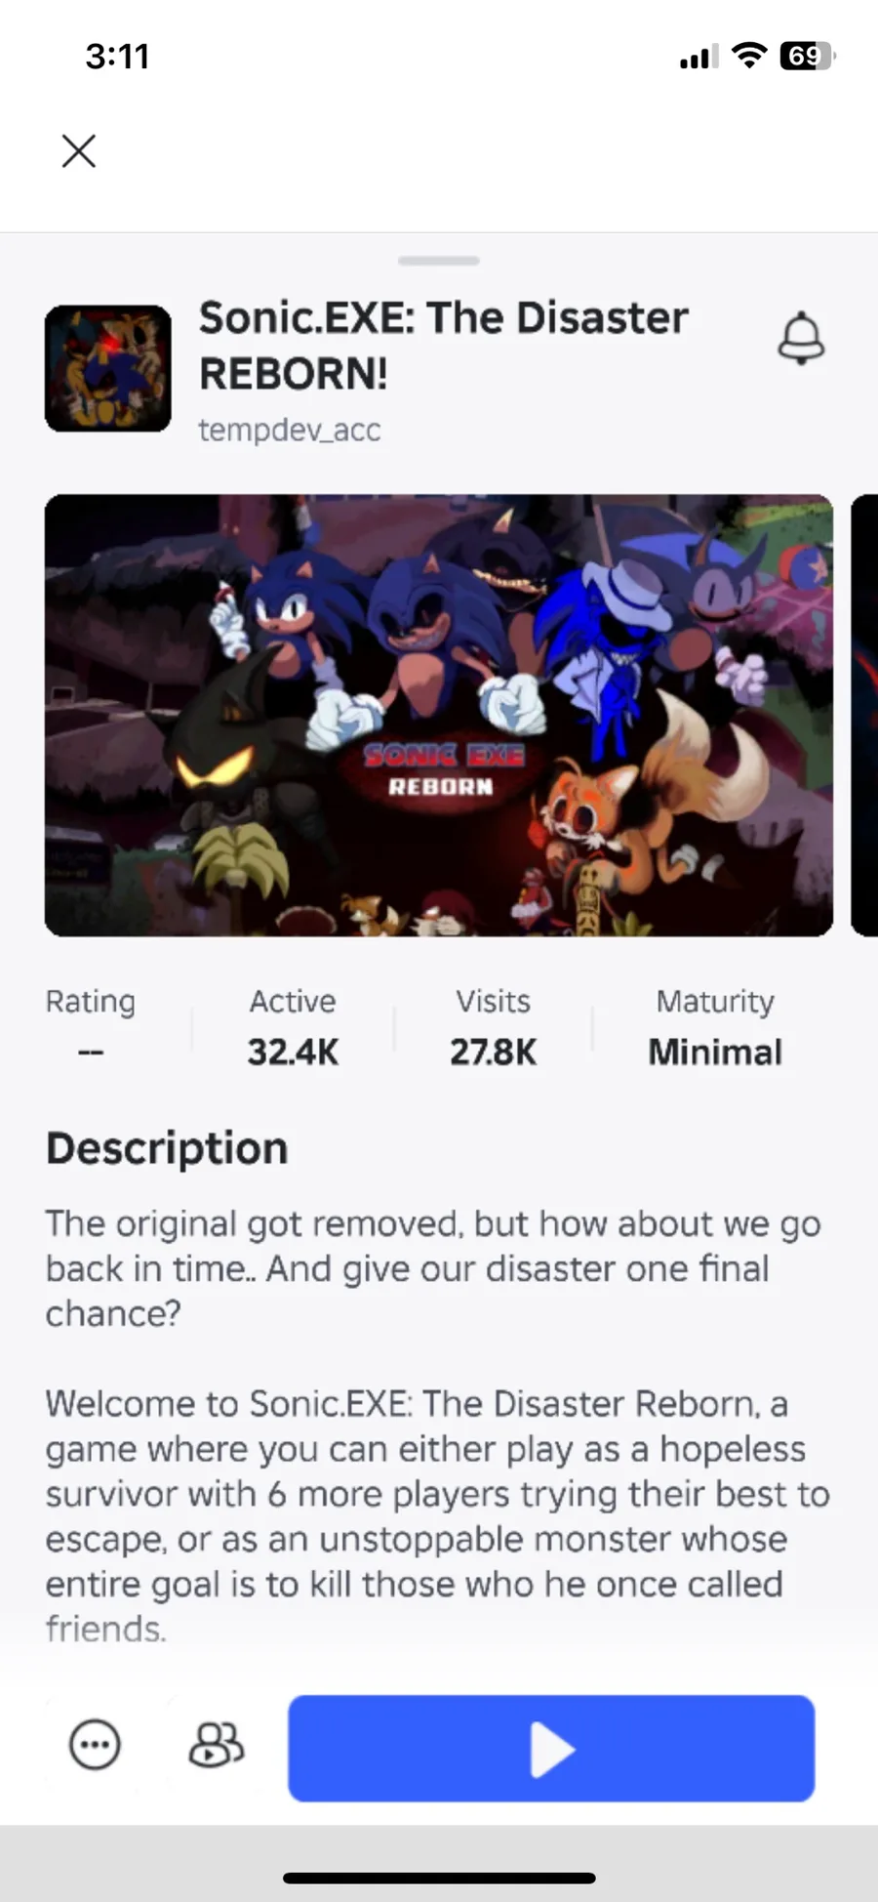Tap the Maturity Minimal label
The height and width of the screenshot is (1902, 878).
point(715,1026)
